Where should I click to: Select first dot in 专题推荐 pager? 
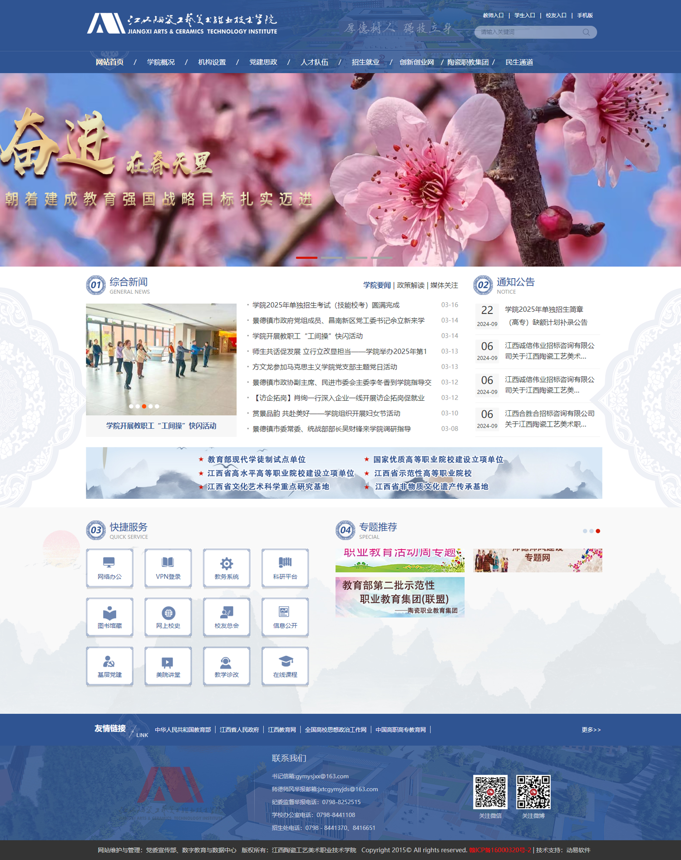585,531
